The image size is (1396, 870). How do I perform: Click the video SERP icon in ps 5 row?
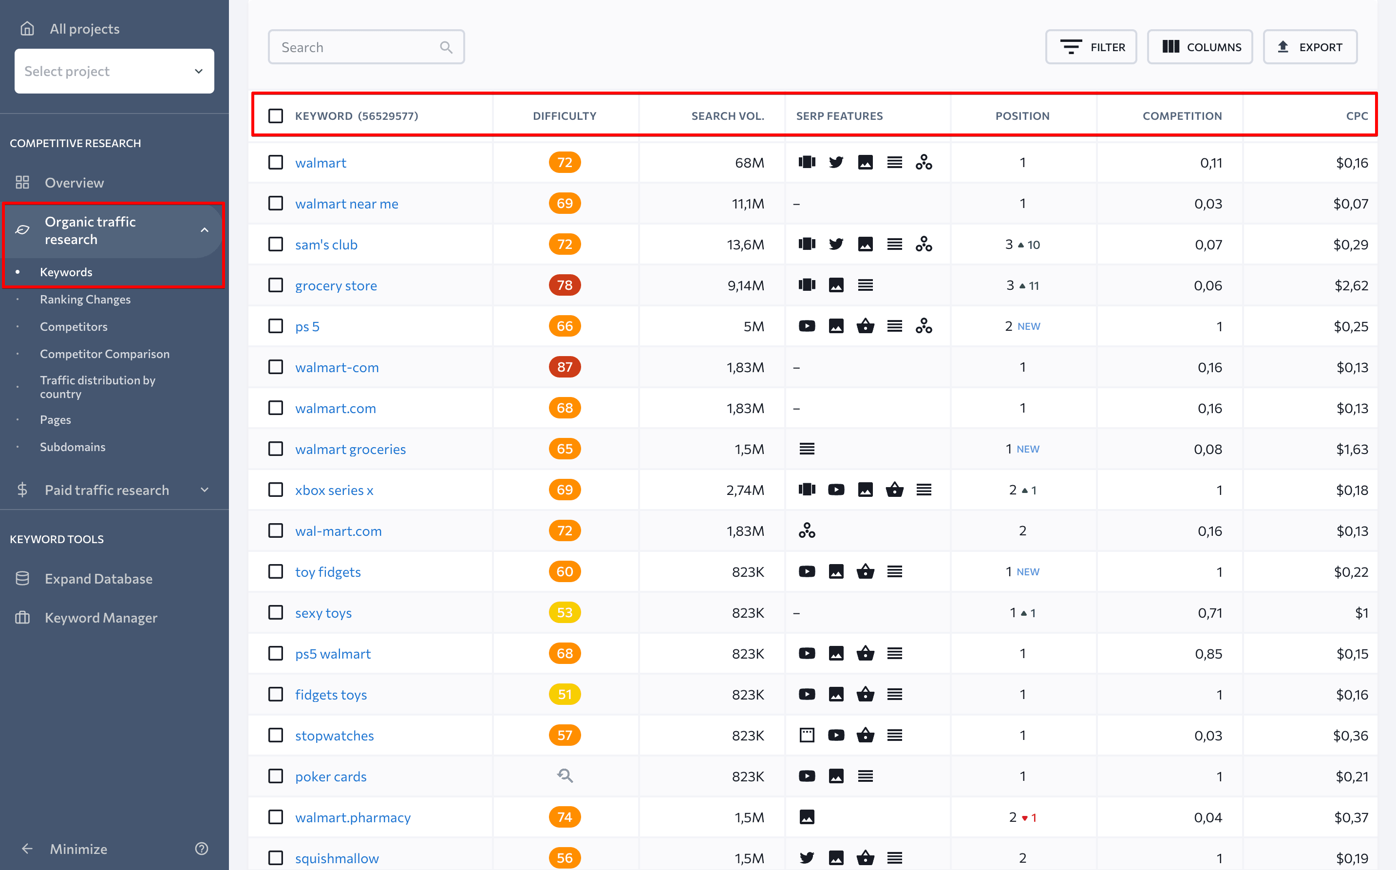[807, 326]
